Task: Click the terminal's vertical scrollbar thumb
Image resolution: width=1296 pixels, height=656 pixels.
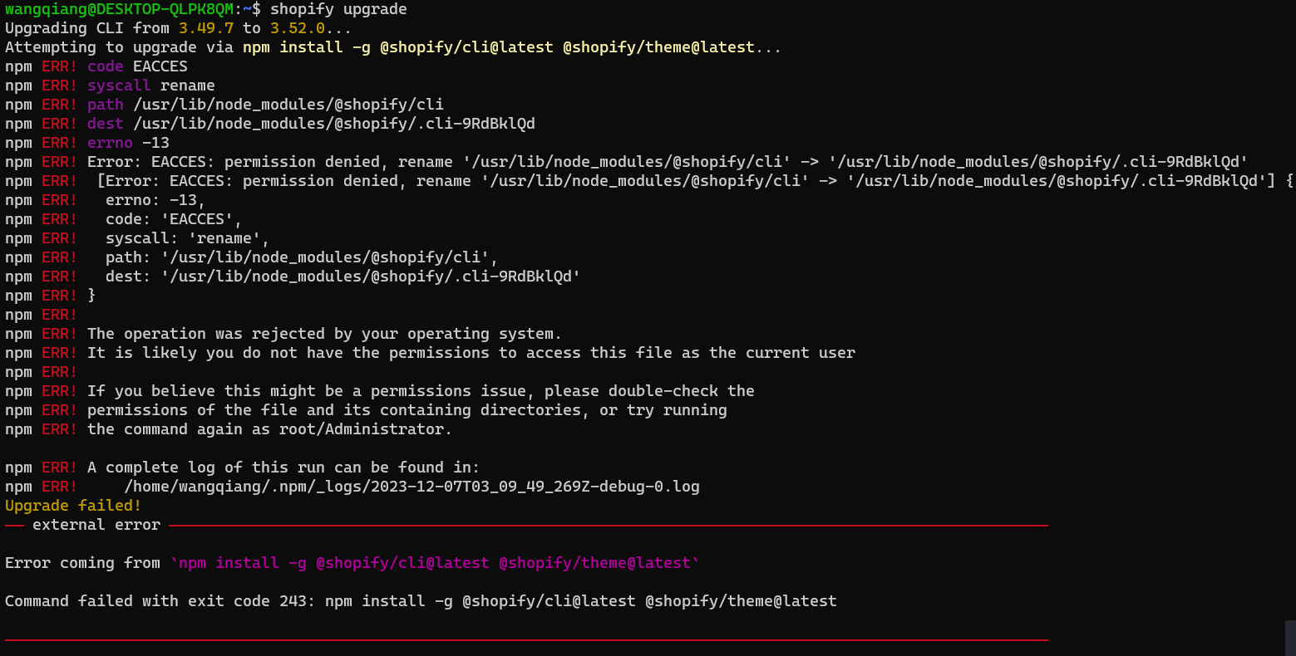Action: coord(1290,637)
